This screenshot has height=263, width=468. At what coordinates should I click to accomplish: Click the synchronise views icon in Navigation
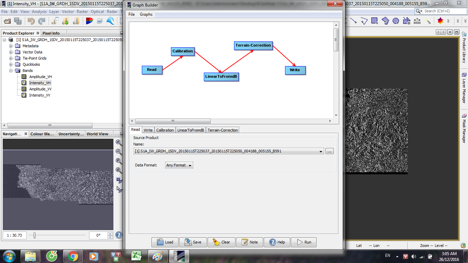[119, 180]
